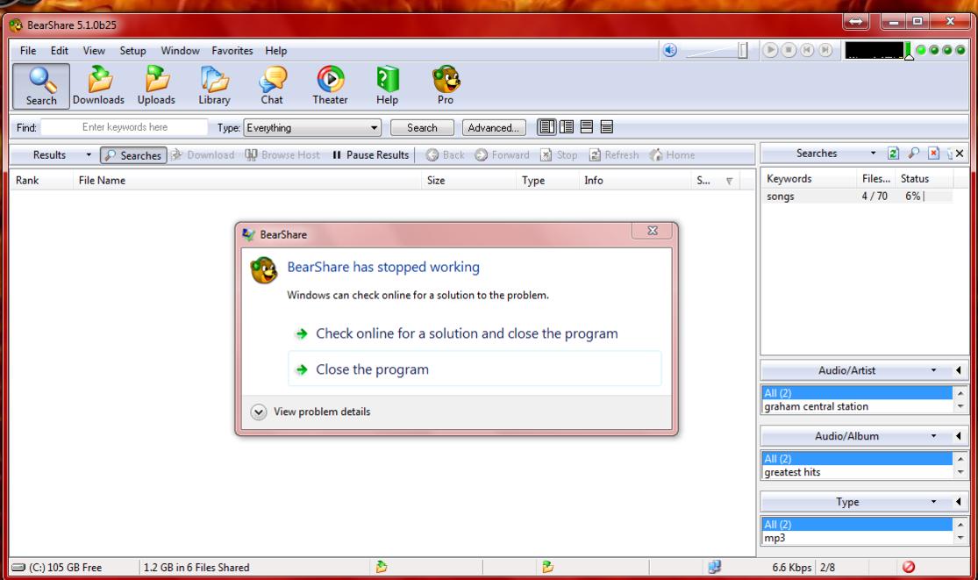Click the volume slider handle
This screenshot has width=978, height=580.
(742, 52)
